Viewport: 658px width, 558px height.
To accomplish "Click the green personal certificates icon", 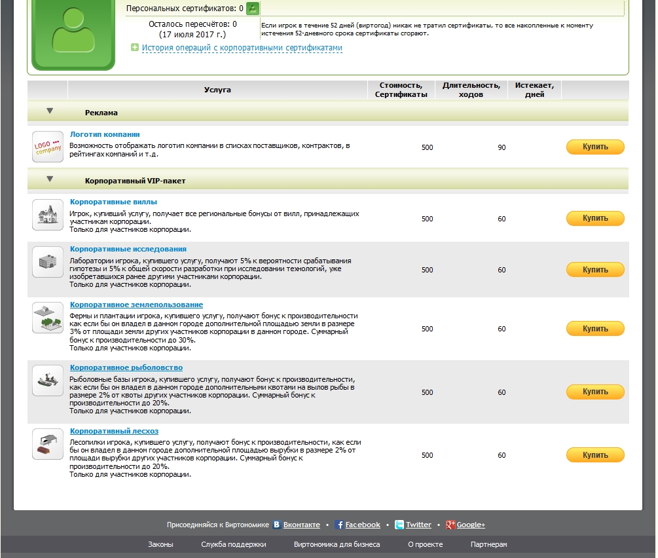I will point(253,9).
